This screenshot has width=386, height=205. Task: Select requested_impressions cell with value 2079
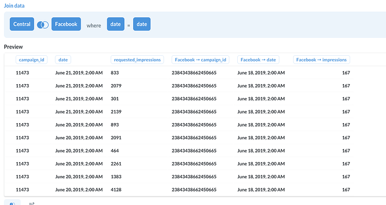tap(116, 86)
